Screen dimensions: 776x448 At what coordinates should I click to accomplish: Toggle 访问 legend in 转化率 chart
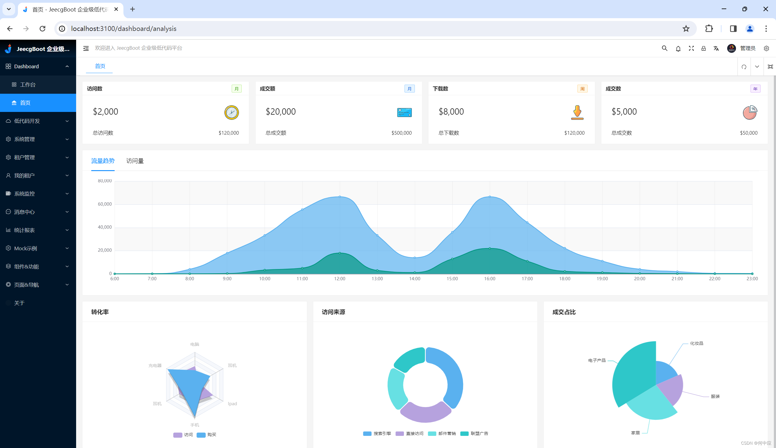pyautogui.click(x=183, y=434)
